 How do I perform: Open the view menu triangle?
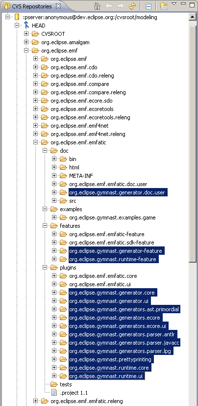174,3
